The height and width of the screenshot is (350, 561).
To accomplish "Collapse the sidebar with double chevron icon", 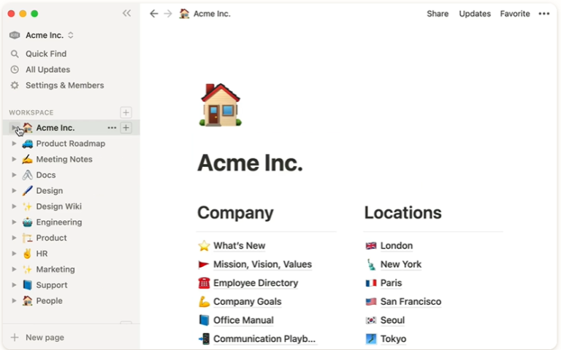I will (x=126, y=13).
